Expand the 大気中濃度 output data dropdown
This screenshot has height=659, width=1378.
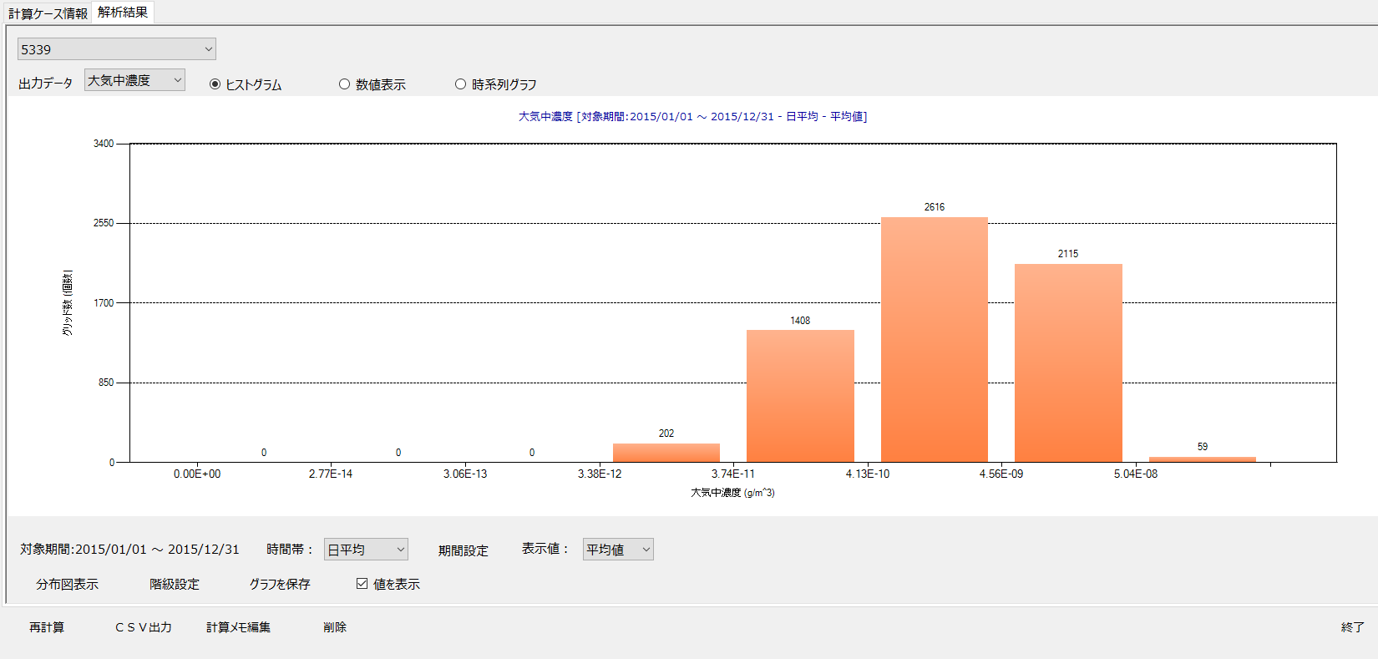(134, 80)
